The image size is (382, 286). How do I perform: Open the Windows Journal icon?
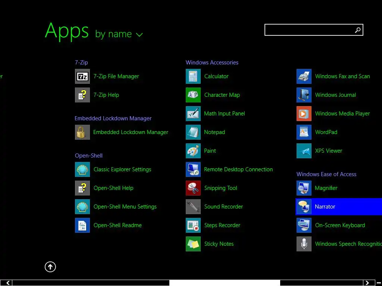coord(304,95)
